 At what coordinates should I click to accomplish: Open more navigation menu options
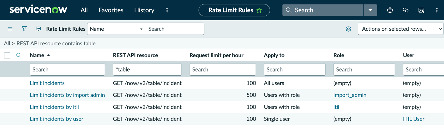coord(167,10)
